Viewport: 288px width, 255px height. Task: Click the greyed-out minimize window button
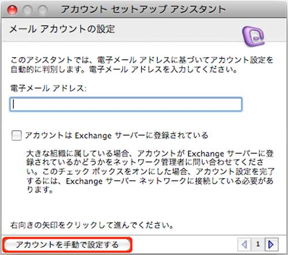tap(28, 10)
